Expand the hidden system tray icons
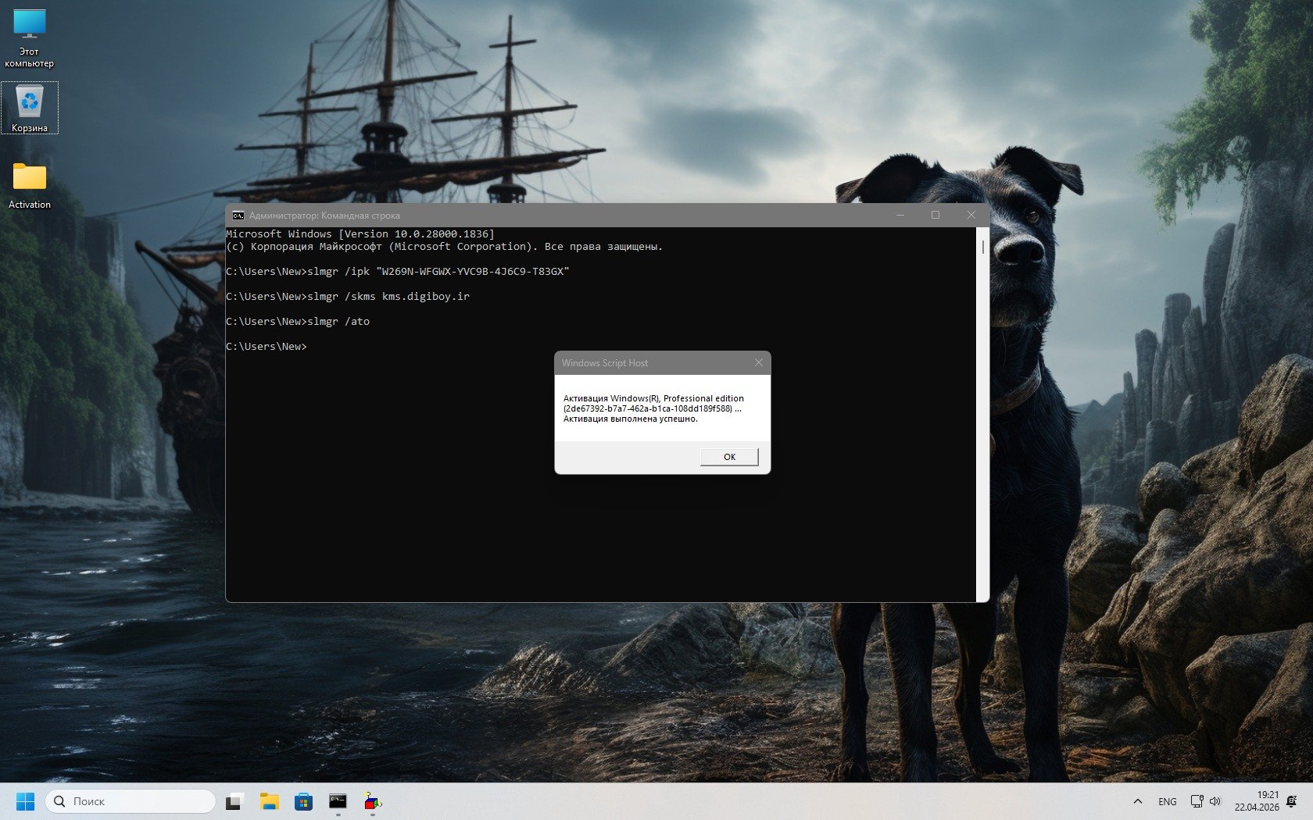 1138,801
